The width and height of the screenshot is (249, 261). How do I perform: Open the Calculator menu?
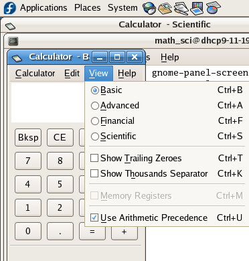(35, 74)
